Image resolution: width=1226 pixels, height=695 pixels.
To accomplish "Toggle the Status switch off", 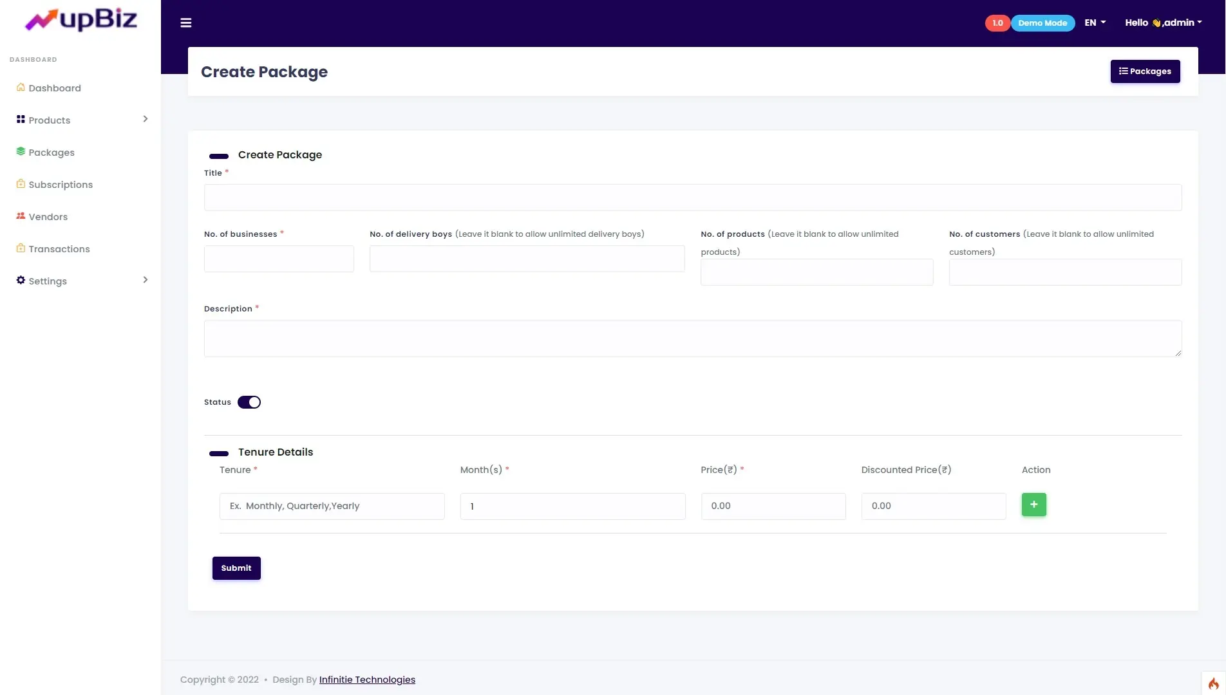I will 249,402.
